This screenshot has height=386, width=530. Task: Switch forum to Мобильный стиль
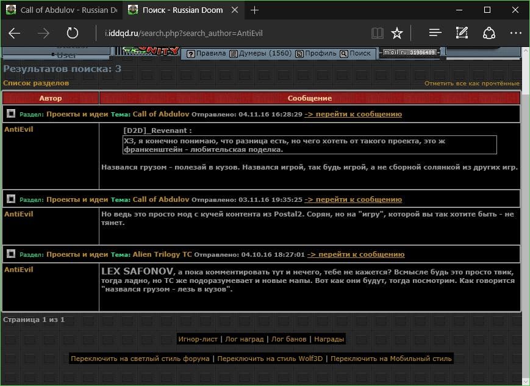[x=391, y=359]
